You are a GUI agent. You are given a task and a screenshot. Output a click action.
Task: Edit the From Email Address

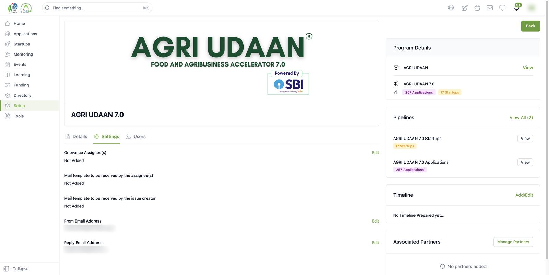[x=375, y=221]
